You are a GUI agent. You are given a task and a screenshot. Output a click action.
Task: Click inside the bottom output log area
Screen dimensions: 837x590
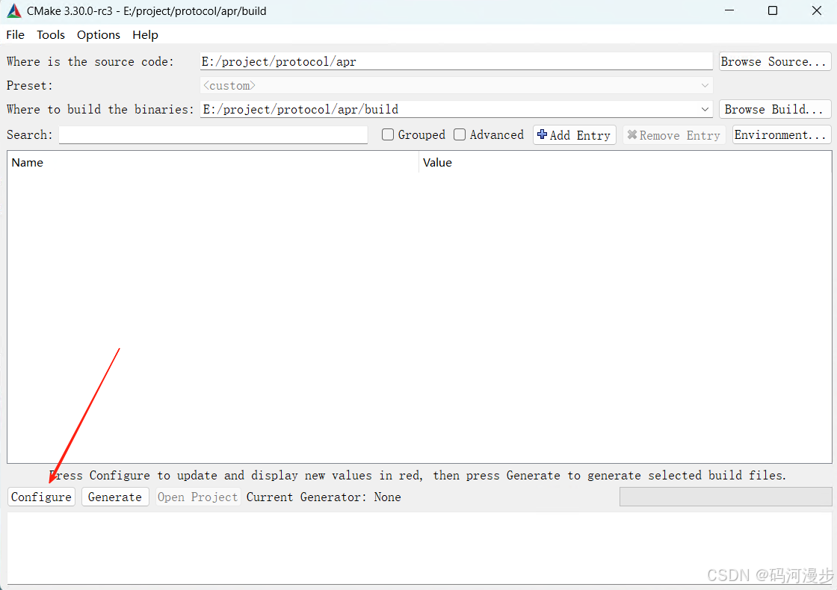click(419, 548)
